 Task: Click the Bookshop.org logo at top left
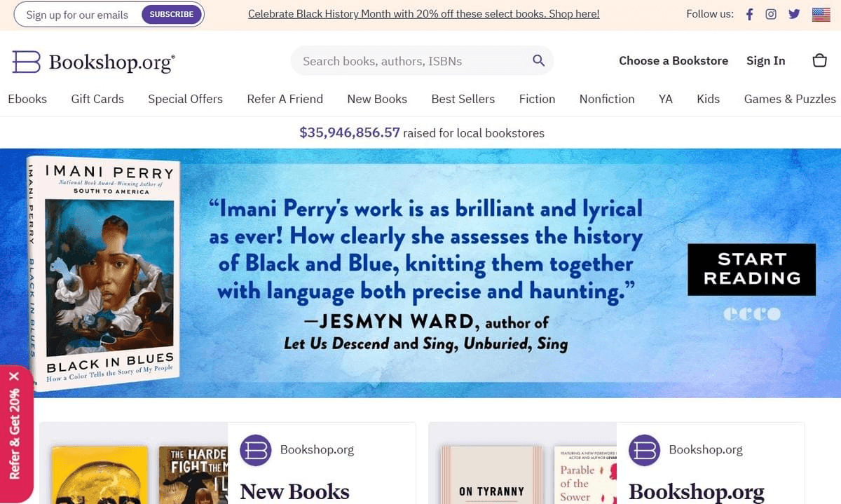point(93,62)
